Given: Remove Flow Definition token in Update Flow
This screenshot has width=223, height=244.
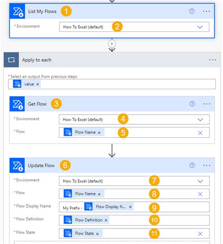Looking at the screenshot, I should tap(106, 220).
